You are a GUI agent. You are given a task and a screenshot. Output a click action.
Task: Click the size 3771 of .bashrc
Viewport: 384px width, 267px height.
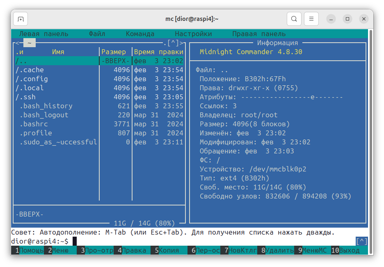[x=122, y=124]
